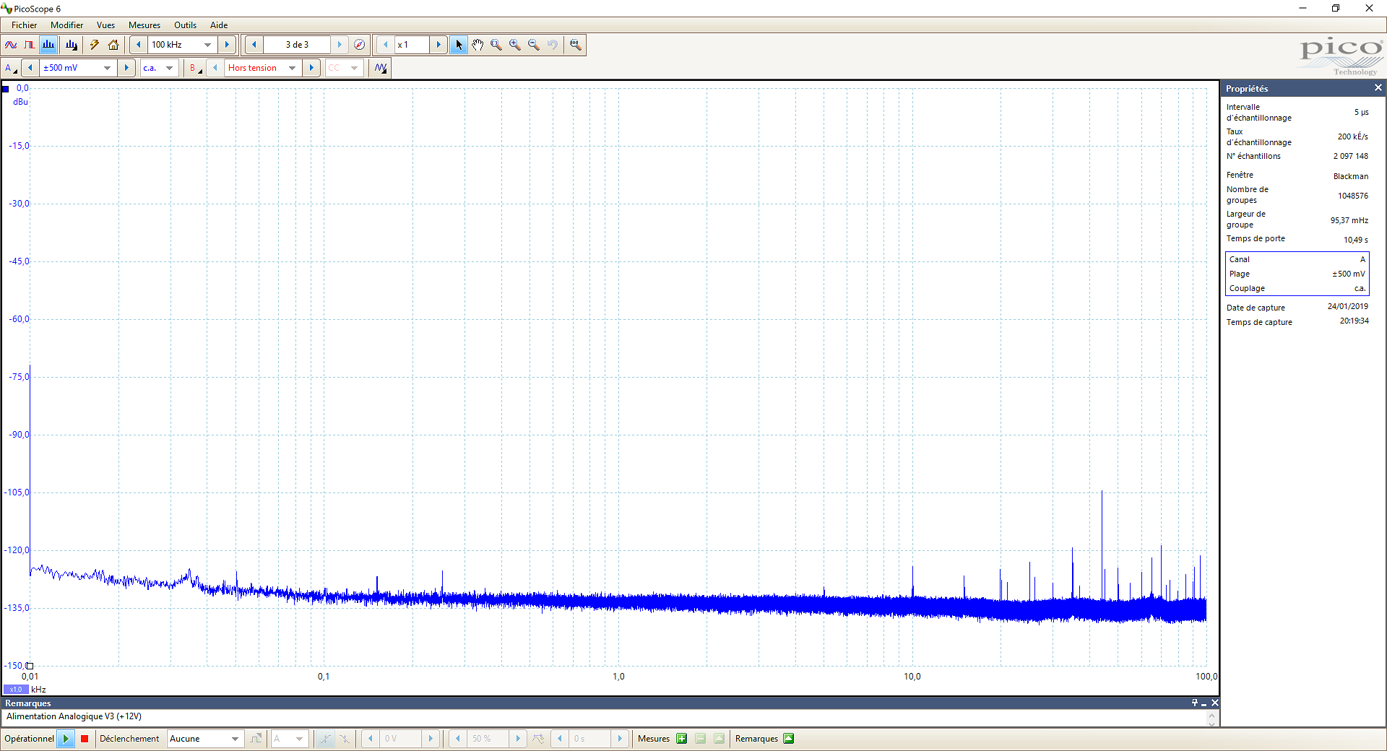Open channel A ±500 mV range dropdown

107,68
